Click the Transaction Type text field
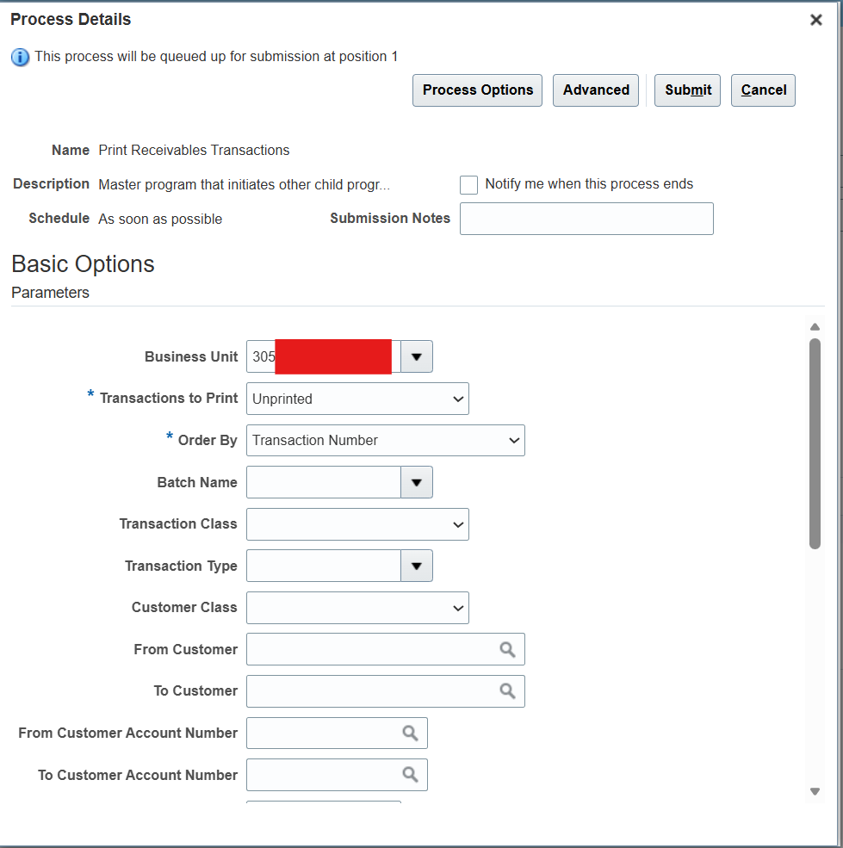This screenshot has height=848, width=843. click(324, 566)
